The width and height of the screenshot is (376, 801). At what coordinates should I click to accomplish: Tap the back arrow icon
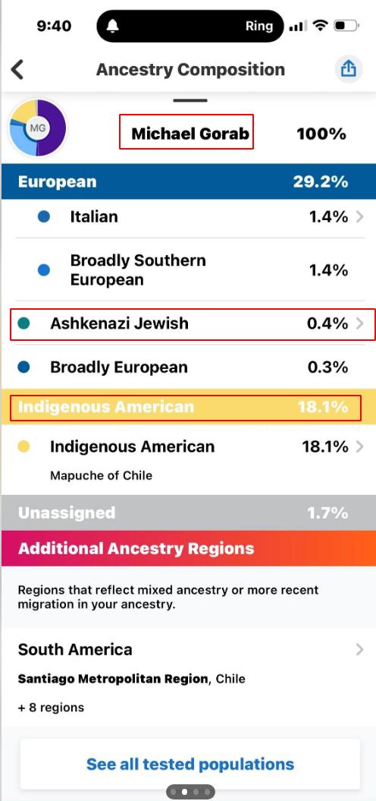17,70
